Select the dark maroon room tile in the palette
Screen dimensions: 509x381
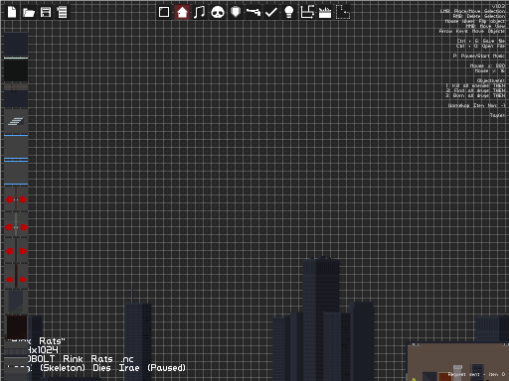[17, 327]
